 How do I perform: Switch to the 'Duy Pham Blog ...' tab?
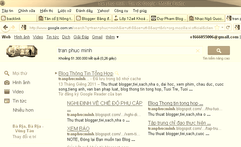pos(169,18)
